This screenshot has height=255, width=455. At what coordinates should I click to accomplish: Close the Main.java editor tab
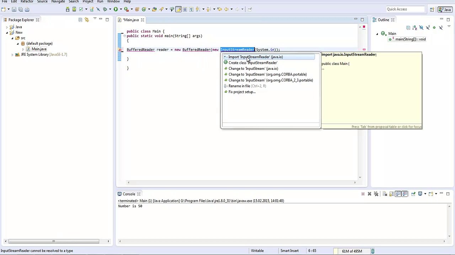pos(143,20)
